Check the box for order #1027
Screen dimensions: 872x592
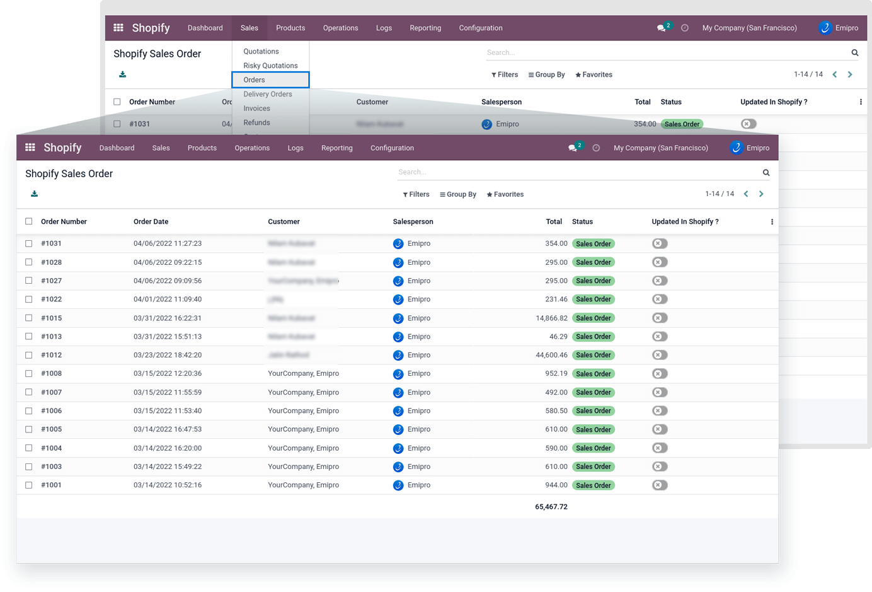[28, 281]
